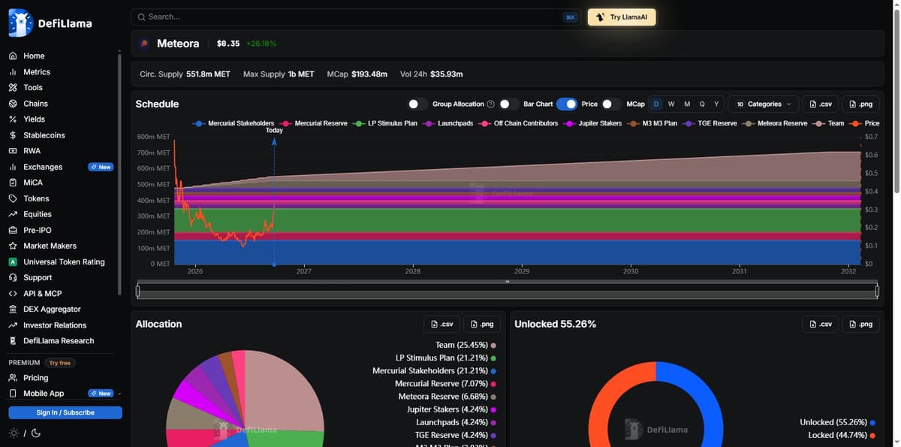Viewport: 901px width, 447px height.
Task: Toggle the Bar Chart switch
Action: (509, 104)
